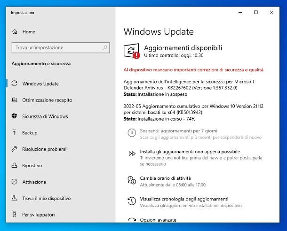Viewport: 287px width, 231px height.
Task: Click the Ripristino icon
Action: tap(14, 165)
